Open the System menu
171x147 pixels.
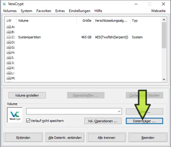(26, 11)
